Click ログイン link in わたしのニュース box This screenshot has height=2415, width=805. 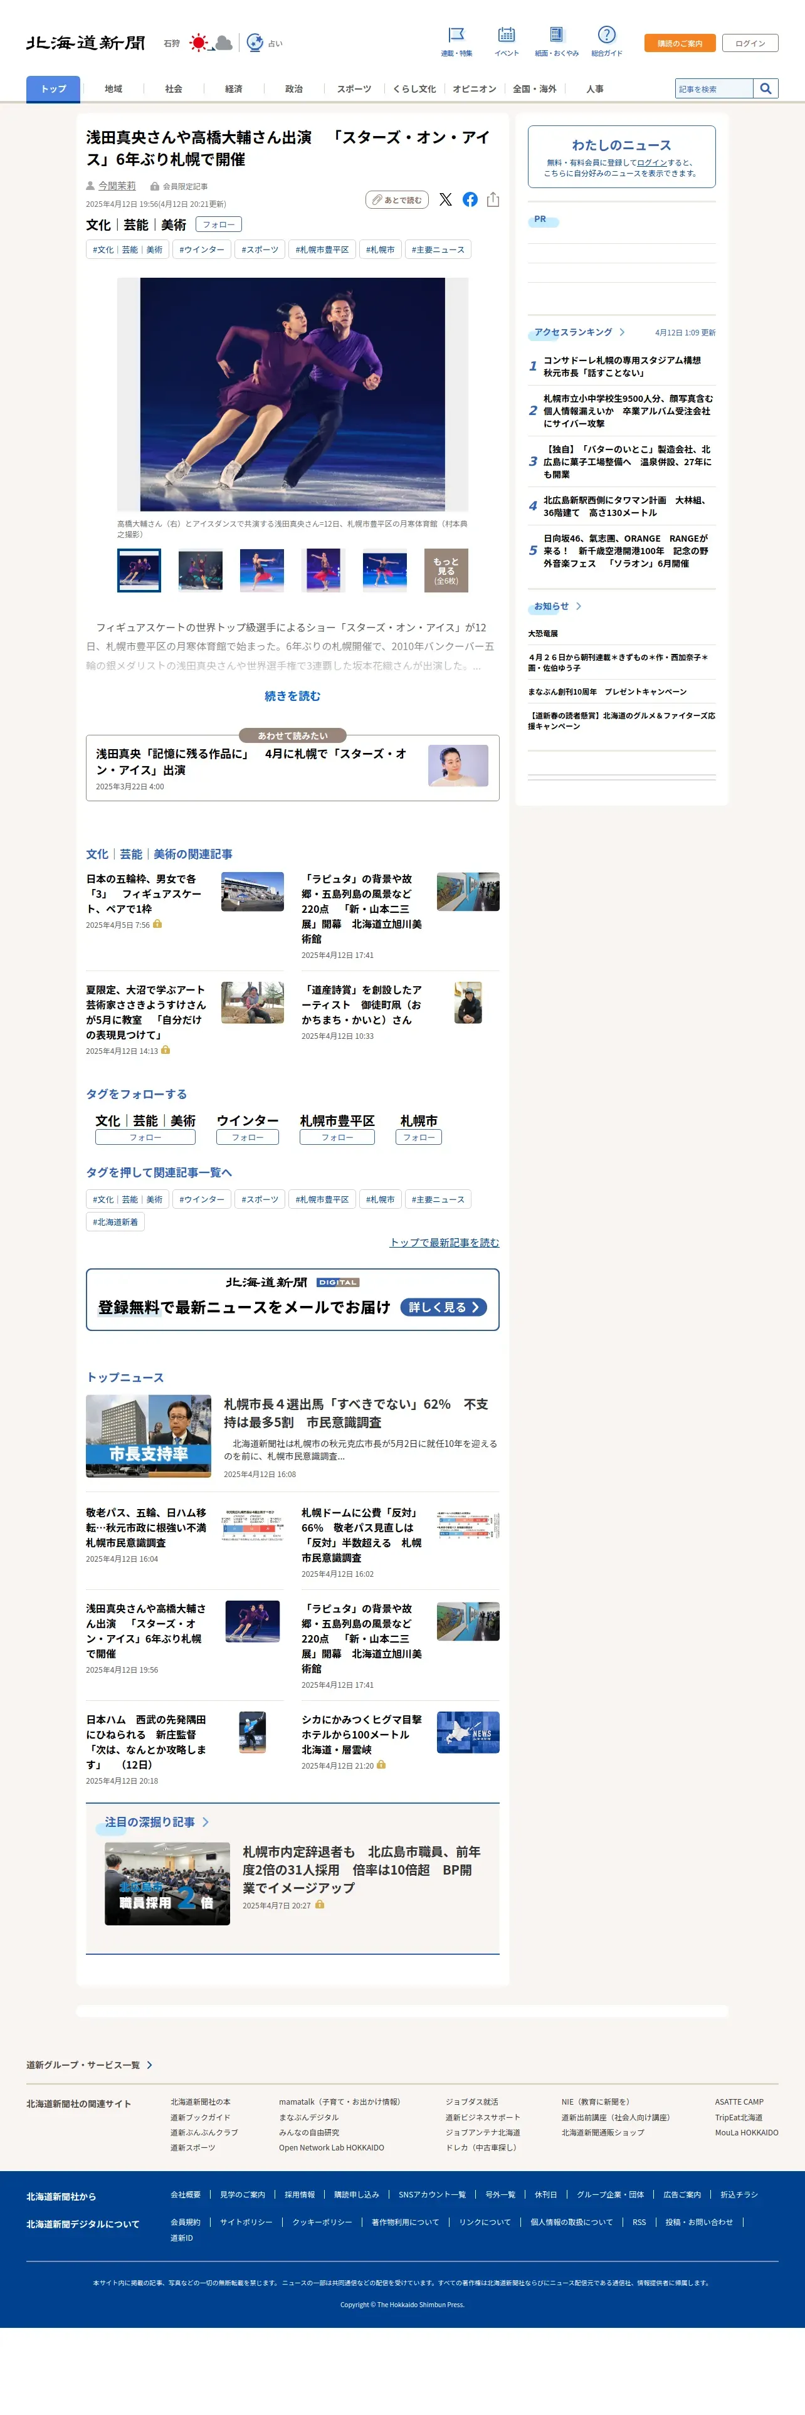click(x=652, y=162)
